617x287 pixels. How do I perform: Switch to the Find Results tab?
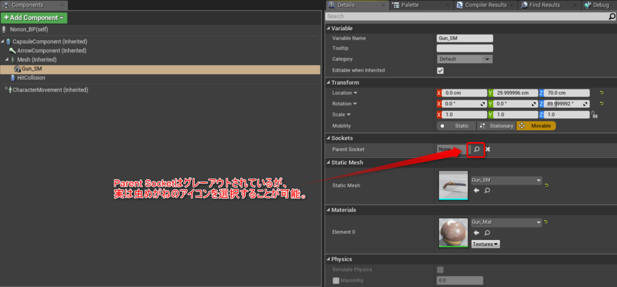[x=549, y=5]
